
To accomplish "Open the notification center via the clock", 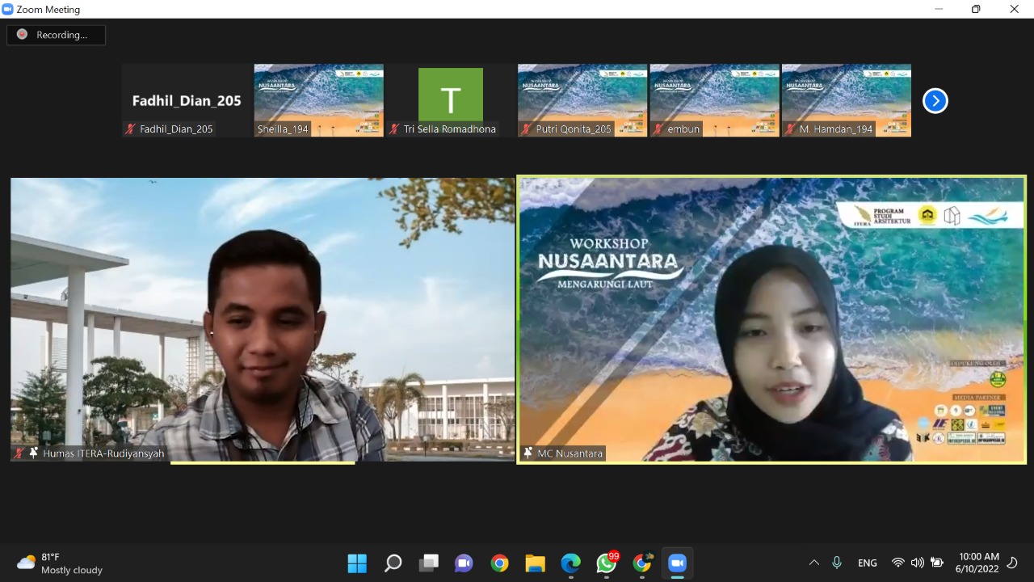I will (979, 563).
